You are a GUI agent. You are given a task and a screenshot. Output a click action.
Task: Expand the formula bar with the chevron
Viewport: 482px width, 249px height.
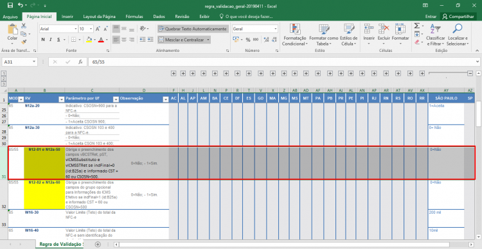pos(478,62)
